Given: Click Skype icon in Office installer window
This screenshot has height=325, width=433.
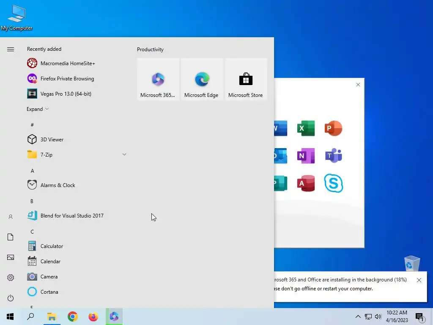Looking at the screenshot, I should pyautogui.click(x=333, y=183).
